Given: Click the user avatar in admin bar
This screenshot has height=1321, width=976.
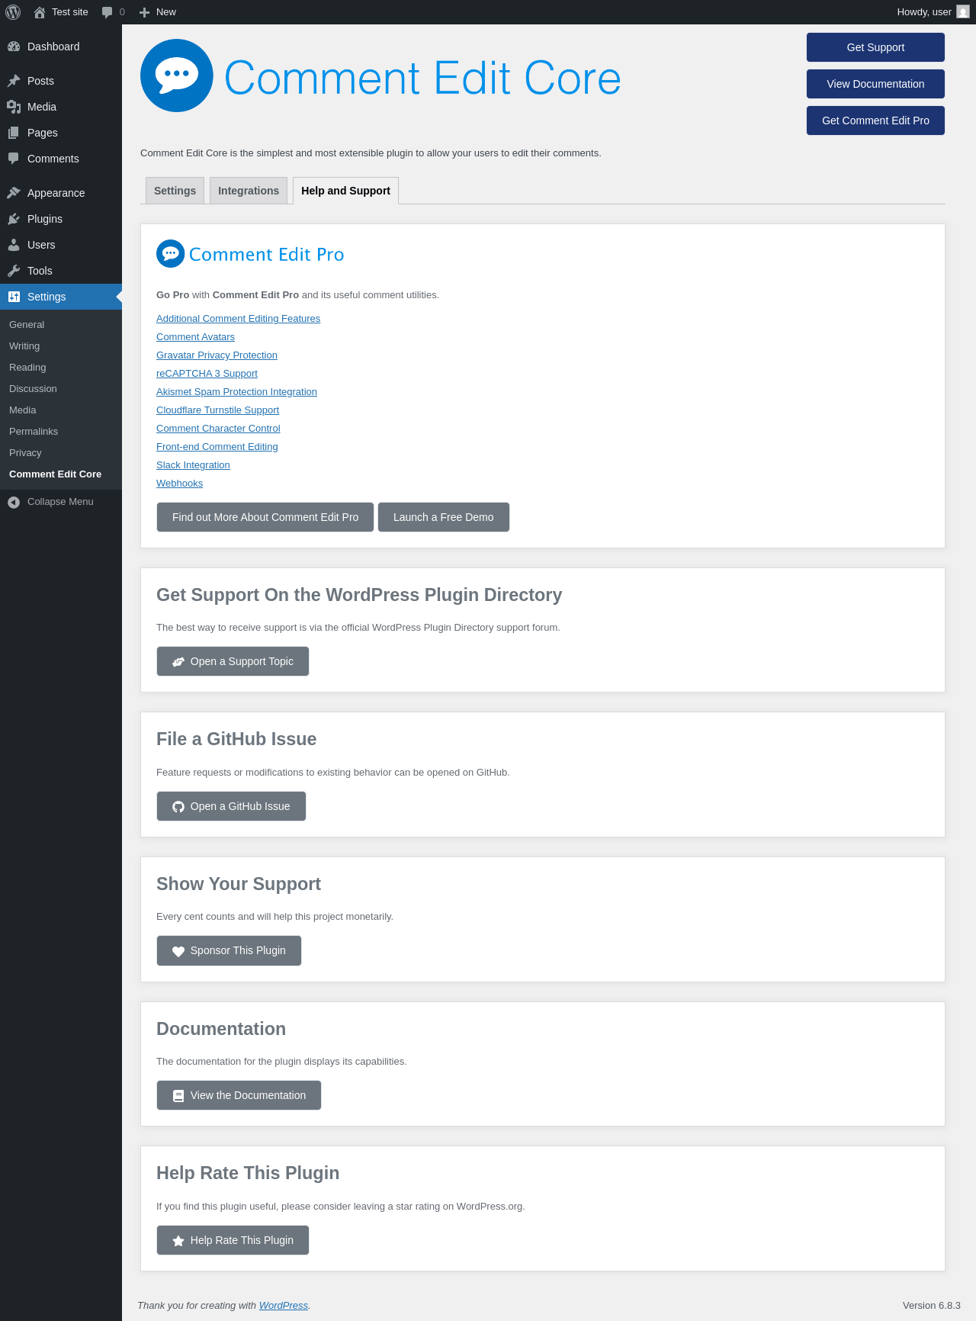Looking at the screenshot, I should point(963,12).
